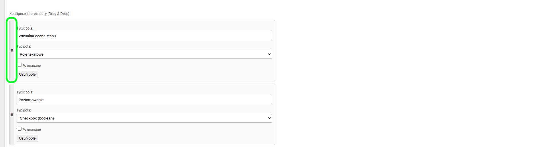Remove the Wizualna ocena stanu field with Usuń pole
535x147 pixels.
(x=27, y=75)
